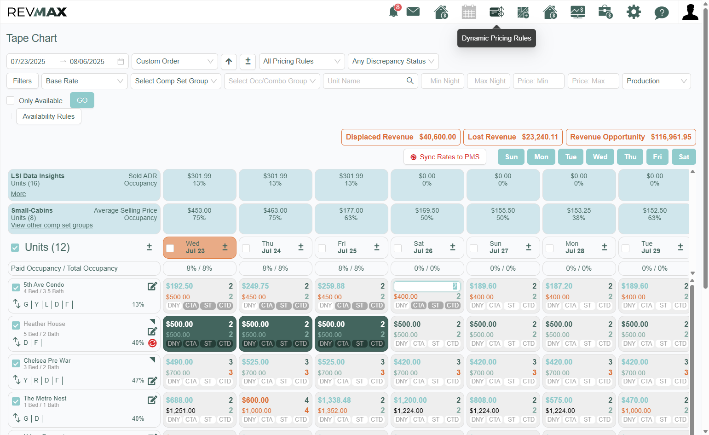Uncheck the Units (12) select-all checkbox
The width and height of the screenshot is (709, 435).
[x=15, y=248]
